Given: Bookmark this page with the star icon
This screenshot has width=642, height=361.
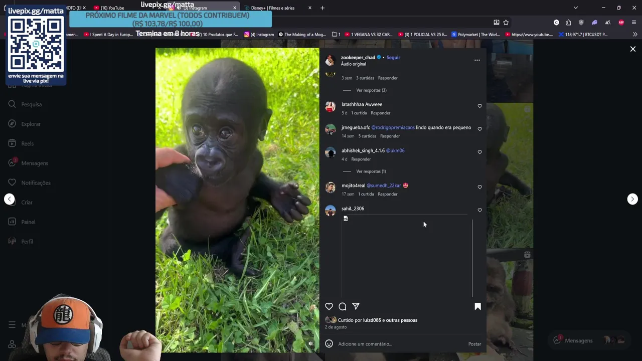Looking at the screenshot, I should [506, 23].
